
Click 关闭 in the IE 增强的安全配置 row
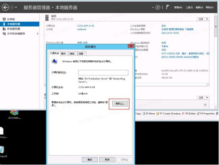tap(164, 50)
